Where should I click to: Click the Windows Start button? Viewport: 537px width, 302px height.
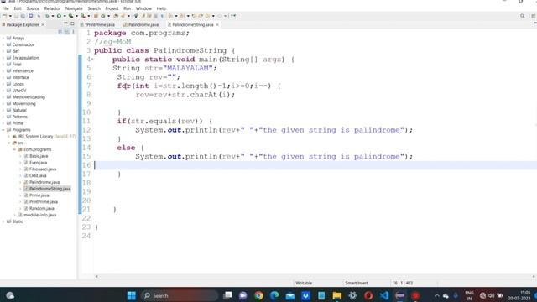pyautogui.click(x=131, y=295)
